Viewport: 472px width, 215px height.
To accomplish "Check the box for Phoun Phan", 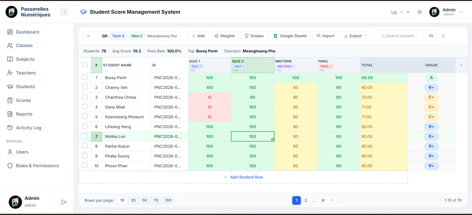I will point(85,166).
